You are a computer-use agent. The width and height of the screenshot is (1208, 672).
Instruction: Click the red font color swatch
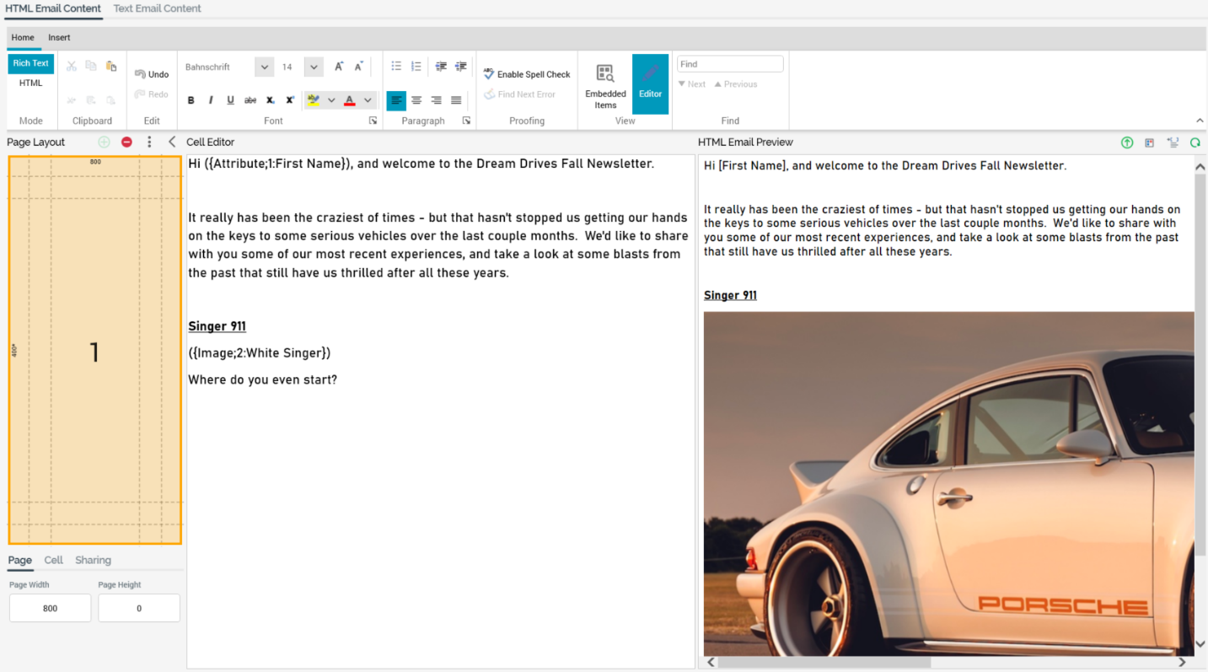click(350, 100)
